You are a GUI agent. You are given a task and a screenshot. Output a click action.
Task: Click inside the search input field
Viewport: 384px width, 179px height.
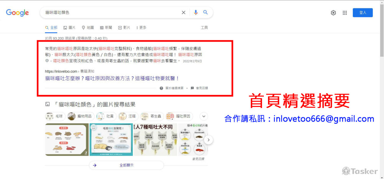pyautogui.click(x=111, y=13)
